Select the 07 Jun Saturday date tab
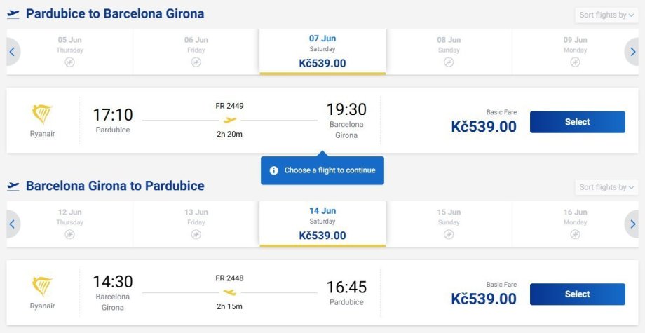The width and height of the screenshot is (645, 333). point(322,51)
